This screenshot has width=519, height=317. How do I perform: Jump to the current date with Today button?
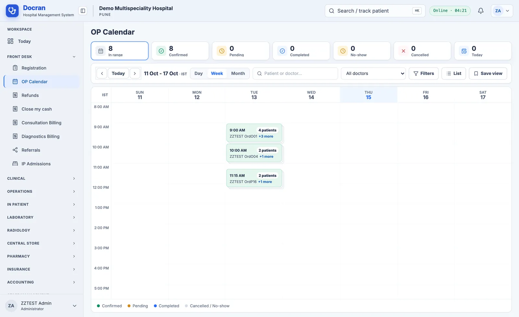tap(118, 73)
